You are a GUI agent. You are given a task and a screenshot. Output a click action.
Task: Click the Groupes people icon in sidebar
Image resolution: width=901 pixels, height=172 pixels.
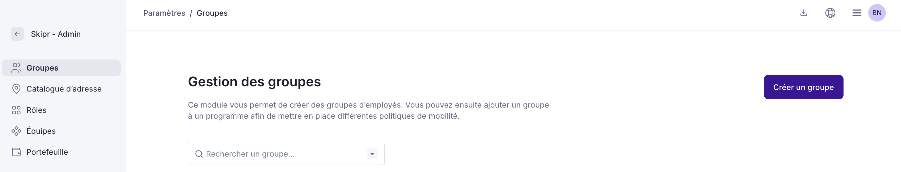point(16,68)
